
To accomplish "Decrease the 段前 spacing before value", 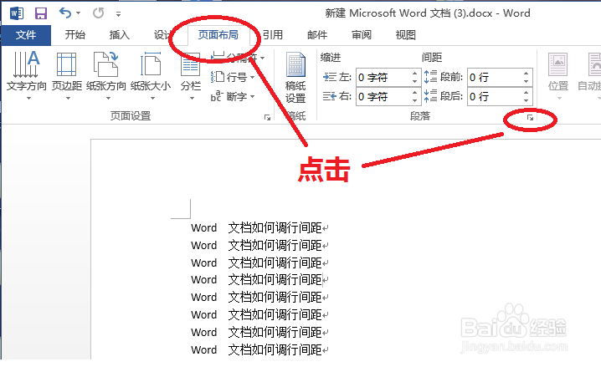I will [527, 82].
